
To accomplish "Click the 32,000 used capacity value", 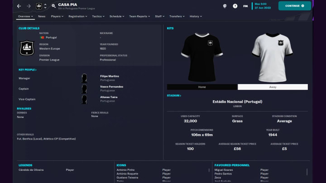I will click(190, 121).
